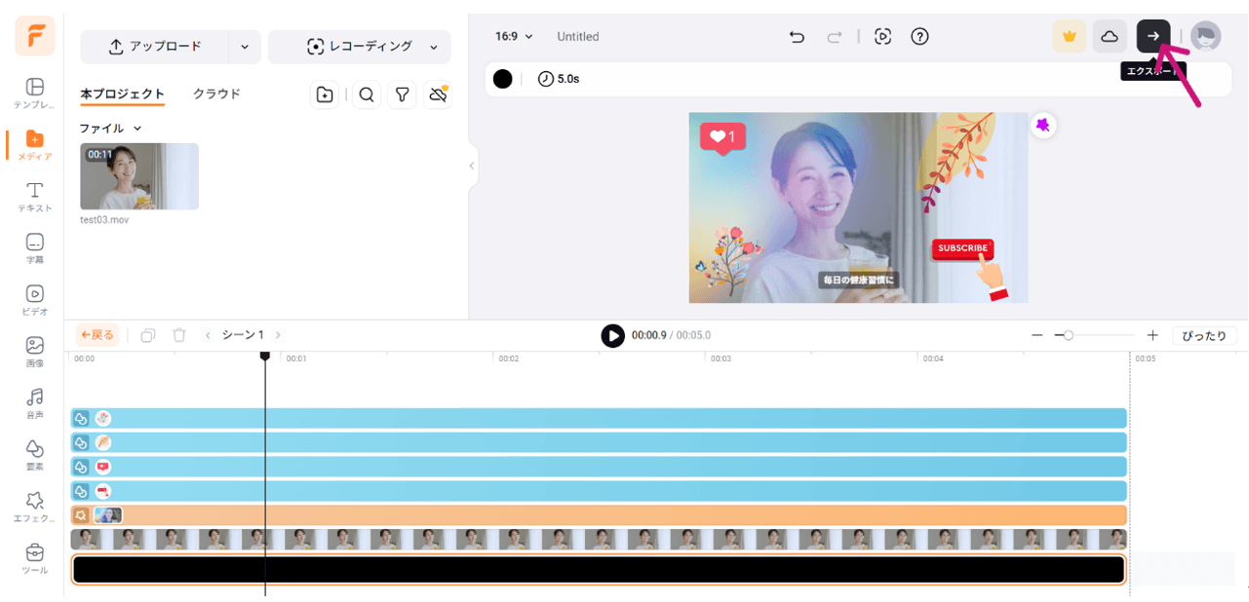This screenshot has height=602, width=1249.
Task: Zoom out the timeline with minus
Action: [x=1036, y=335]
